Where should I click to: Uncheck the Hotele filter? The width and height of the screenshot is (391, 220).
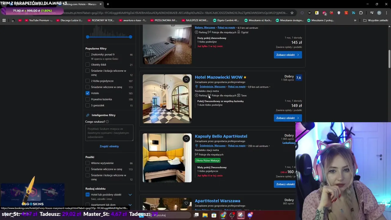click(x=88, y=93)
